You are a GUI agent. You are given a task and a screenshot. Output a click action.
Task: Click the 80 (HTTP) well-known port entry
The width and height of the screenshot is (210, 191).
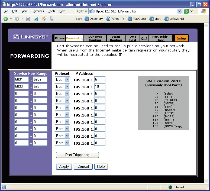coord(164,113)
